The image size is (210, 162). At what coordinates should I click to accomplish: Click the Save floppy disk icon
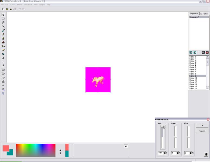coord(11,9)
